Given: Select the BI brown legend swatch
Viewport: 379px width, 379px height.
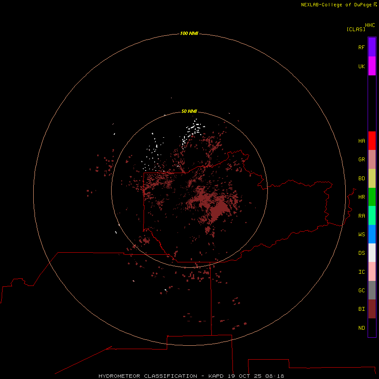Looking at the screenshot, I should pyautogui.click(x=372, y=309).
